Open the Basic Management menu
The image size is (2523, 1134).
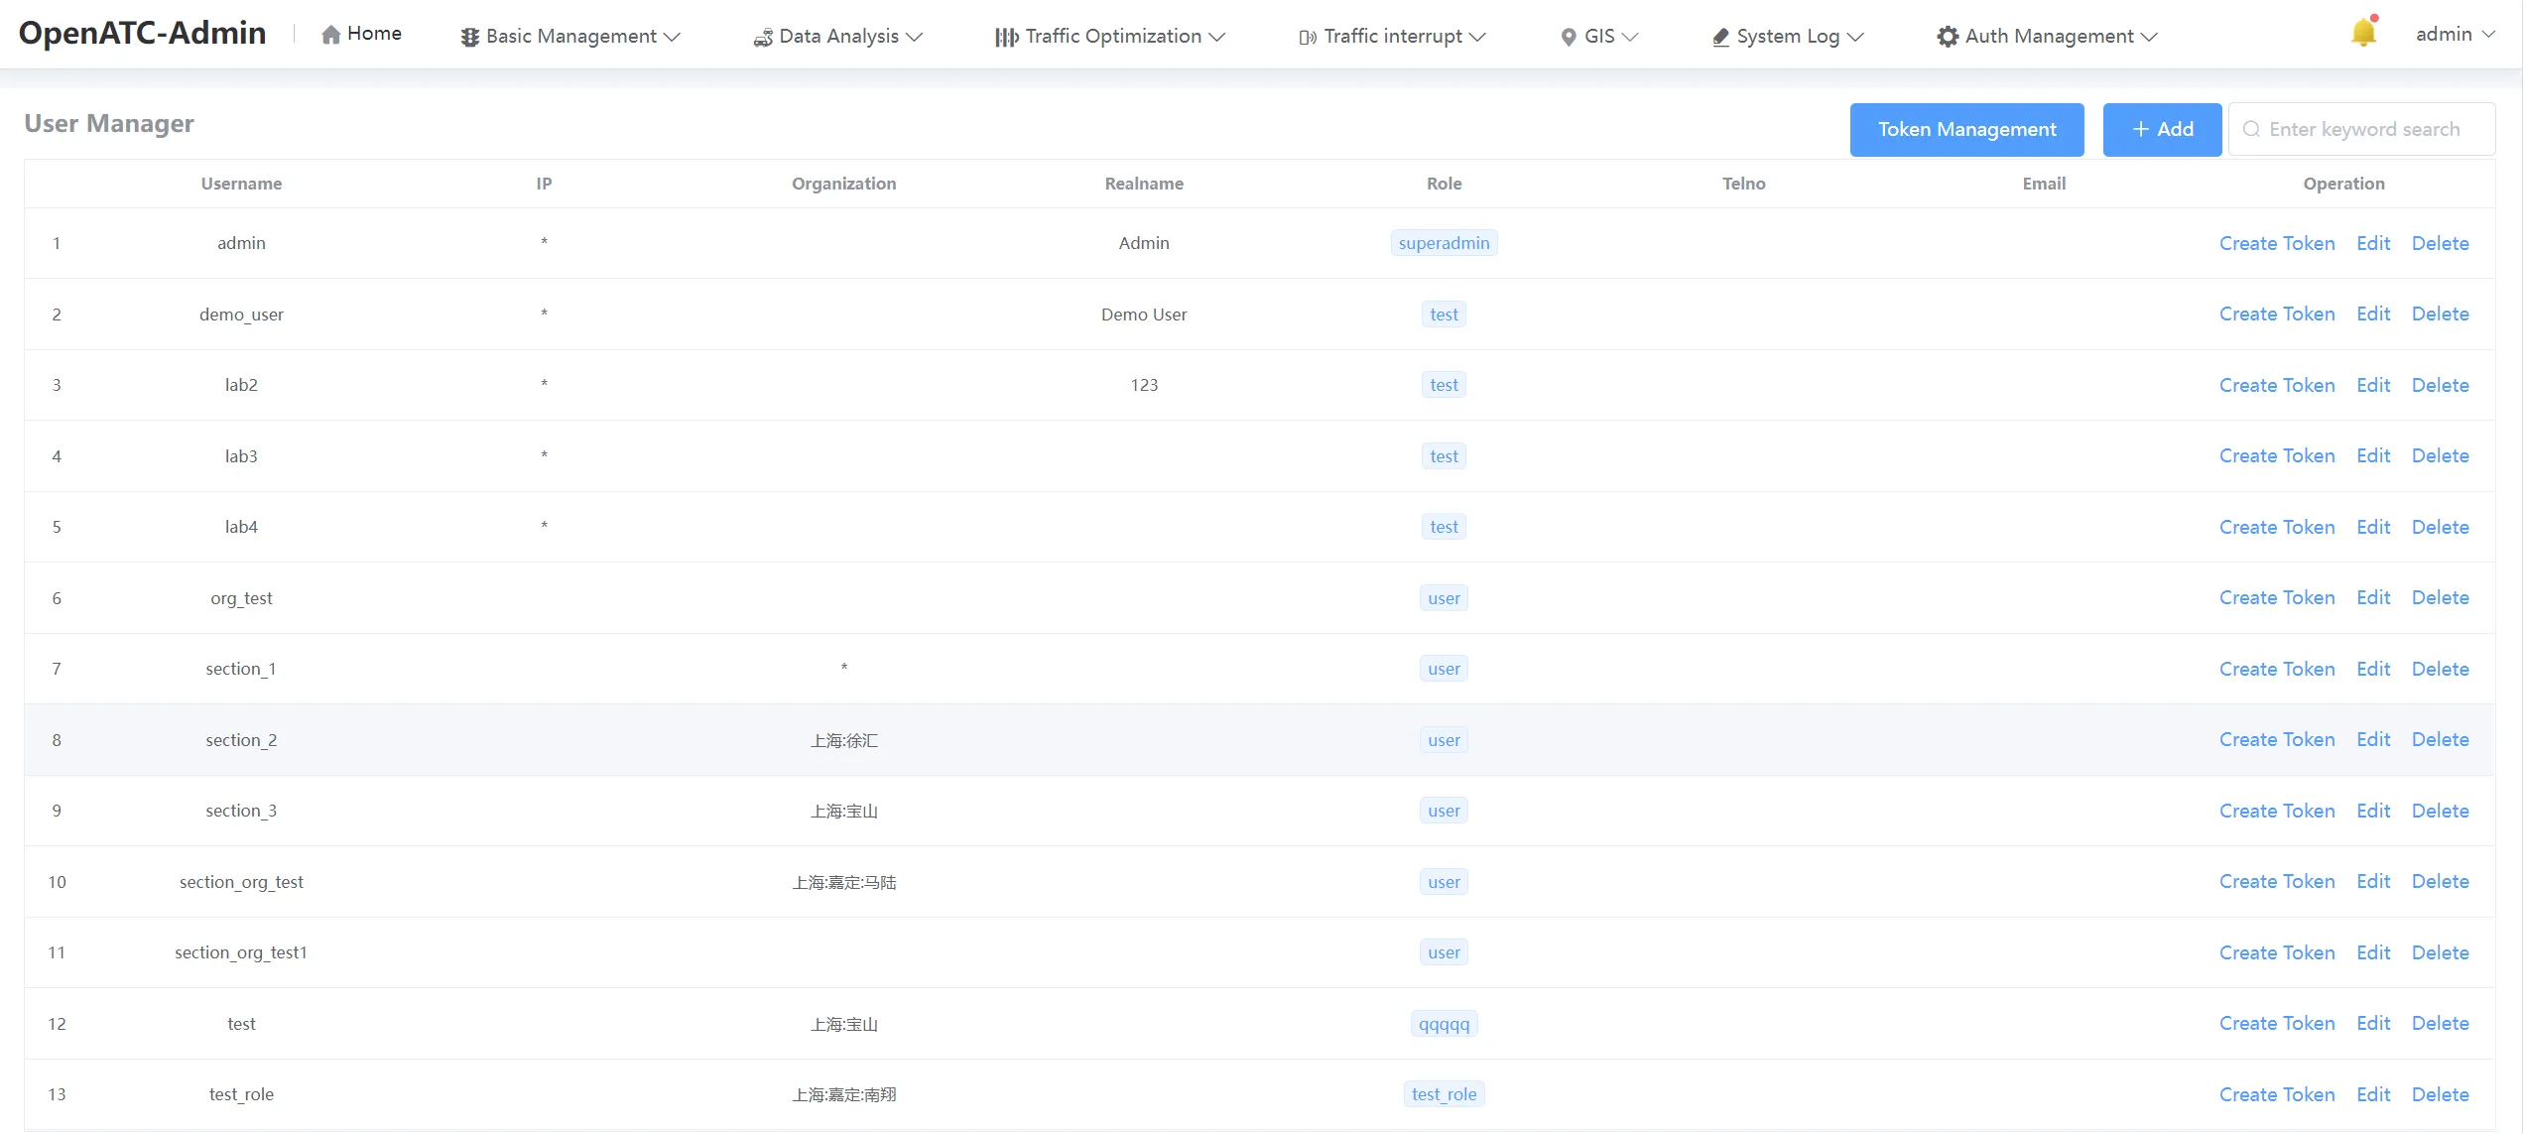pyautogui.click(x=570, y=37)
